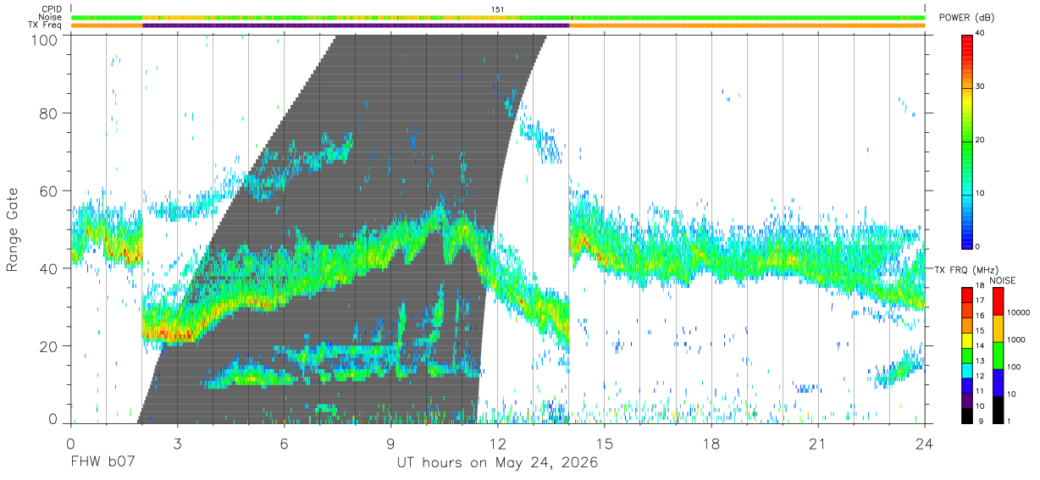Screen dimensions: 1040x480
Task: Click the 3 tick on UT hours axis
Action: (x=177, y=444)
